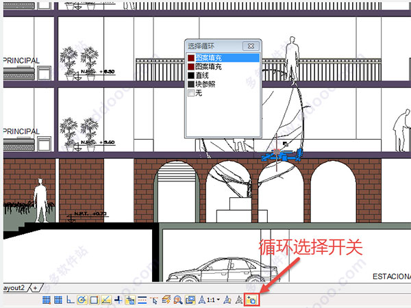Switch to the Layout2 tab
Screen dimensions: 411x308
(x=14, y=287)
